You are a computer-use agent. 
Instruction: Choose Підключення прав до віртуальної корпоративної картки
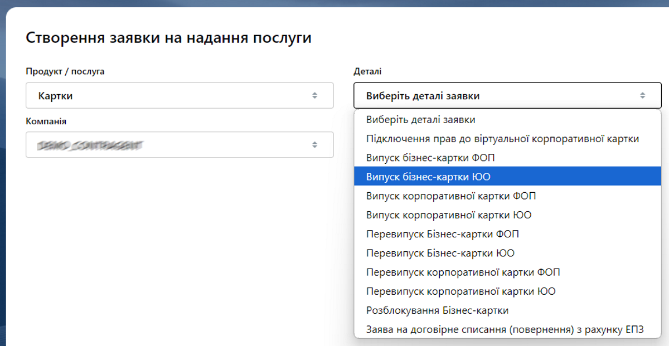(x=507, y=139)
